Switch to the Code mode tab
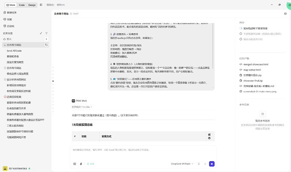 tap(22, 5)
